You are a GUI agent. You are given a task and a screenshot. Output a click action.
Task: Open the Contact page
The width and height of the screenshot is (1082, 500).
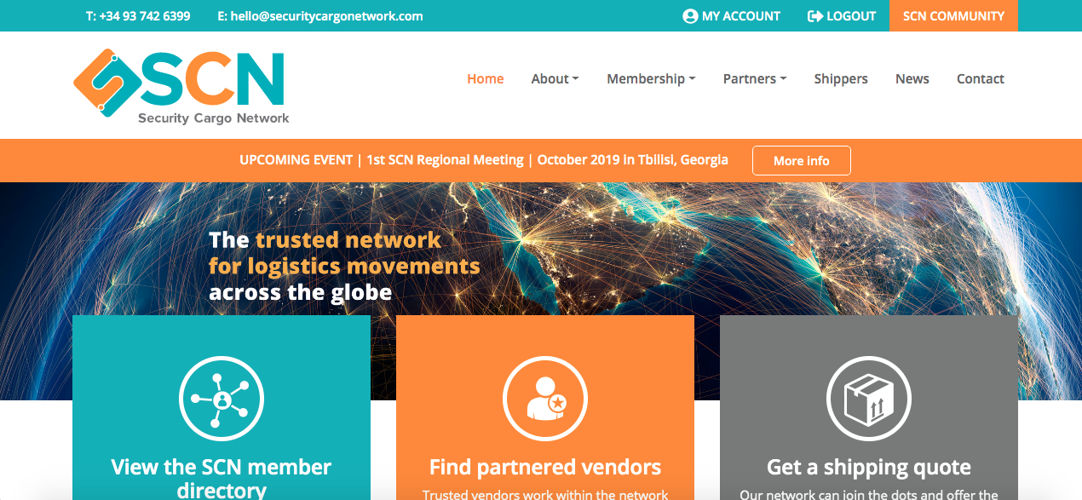pyautogui.click(x=981, y=78)
